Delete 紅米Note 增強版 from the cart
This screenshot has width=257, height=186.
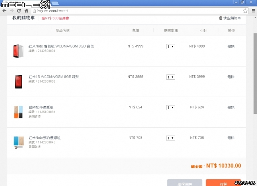click(231, 46)
